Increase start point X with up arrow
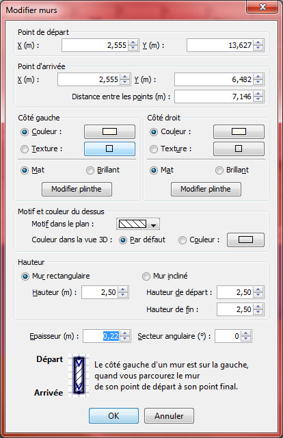The image size is (283, 438). click(133, 42)
